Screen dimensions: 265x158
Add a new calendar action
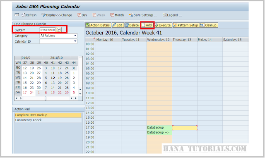click(147, 25)
